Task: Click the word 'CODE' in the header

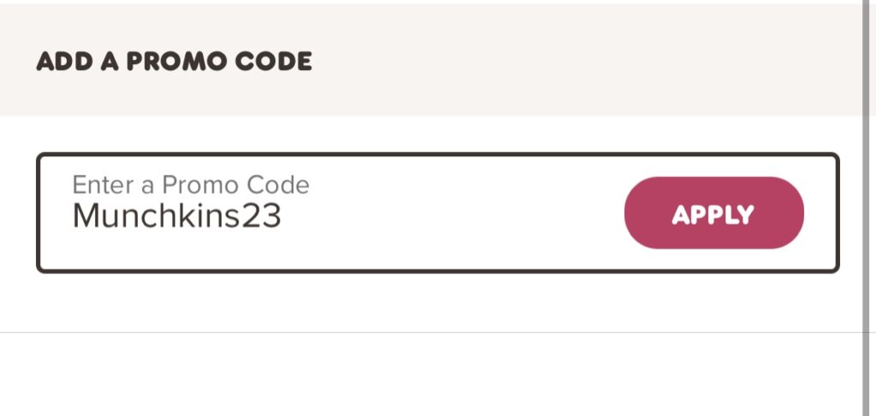Action: (x=273, y=62)
